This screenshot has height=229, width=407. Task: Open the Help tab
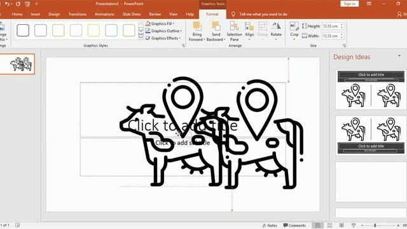[190, 14]
